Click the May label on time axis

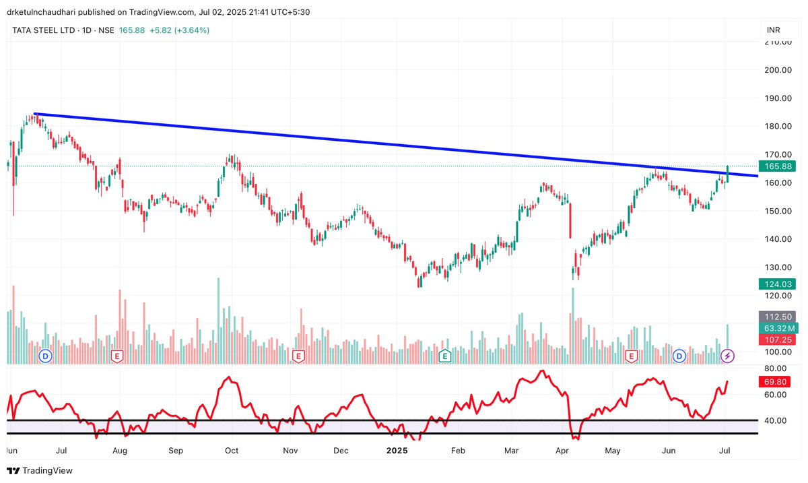click(x=612, y=449)
